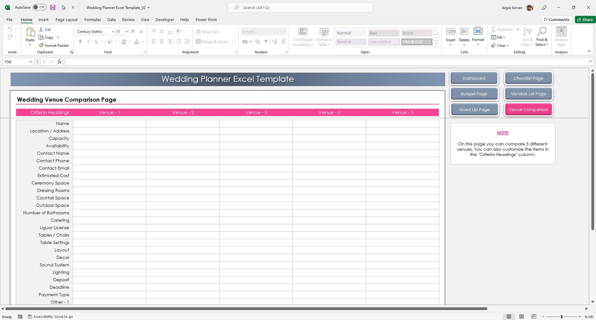Select the Format Painter tool
This screenshot has height=320, width=596.
tap(54, 45)
